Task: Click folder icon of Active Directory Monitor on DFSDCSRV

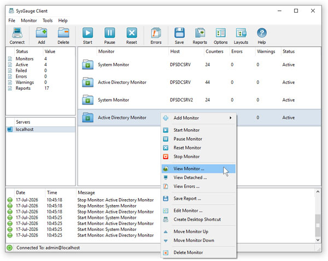Action: (x=87, y=82)
